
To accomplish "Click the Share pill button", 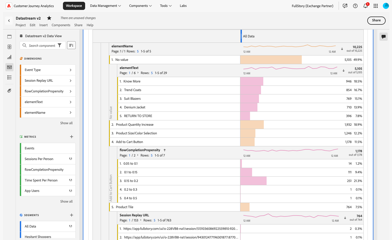I will (376, 20).
